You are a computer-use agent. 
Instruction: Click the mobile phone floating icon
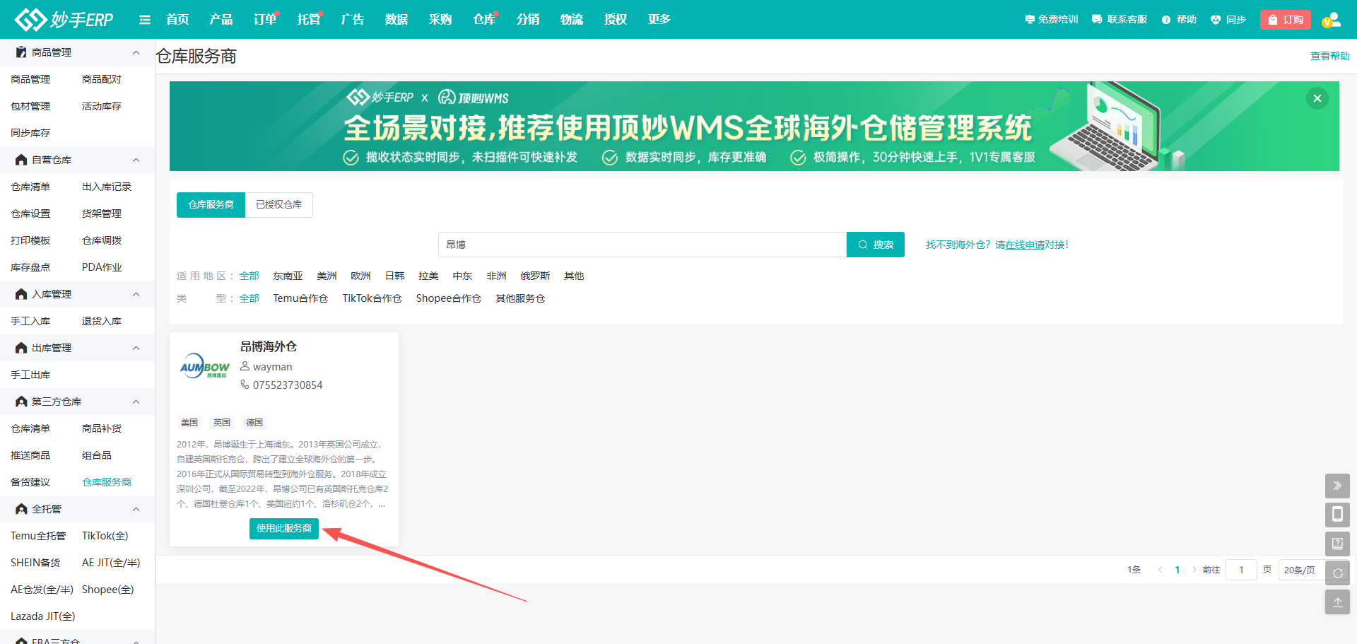click(1337, 515)
